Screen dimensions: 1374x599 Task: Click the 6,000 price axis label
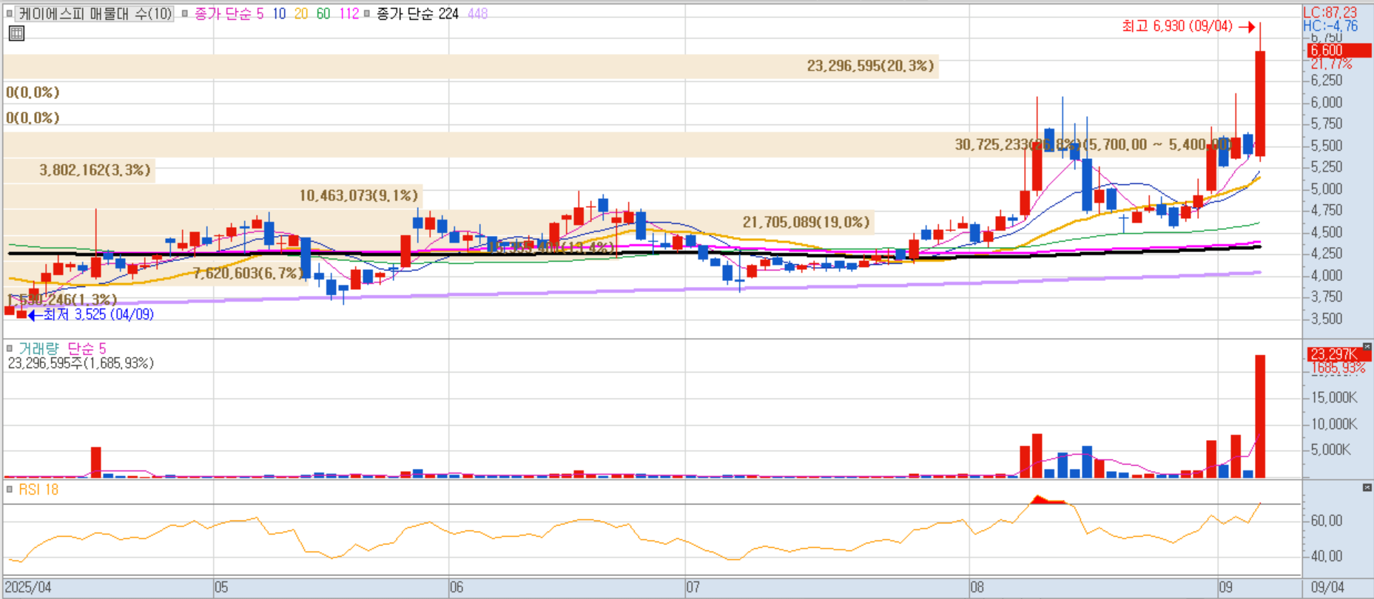point(1327,103)
